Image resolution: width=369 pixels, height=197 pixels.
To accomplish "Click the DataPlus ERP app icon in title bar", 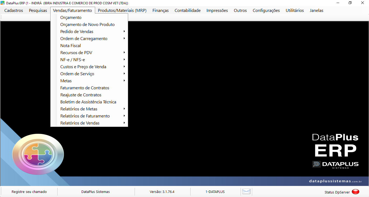I will click(x=3, y=3).
